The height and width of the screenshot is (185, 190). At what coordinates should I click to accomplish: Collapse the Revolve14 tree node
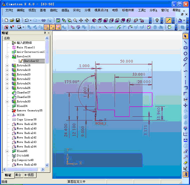tap(7, 57)
